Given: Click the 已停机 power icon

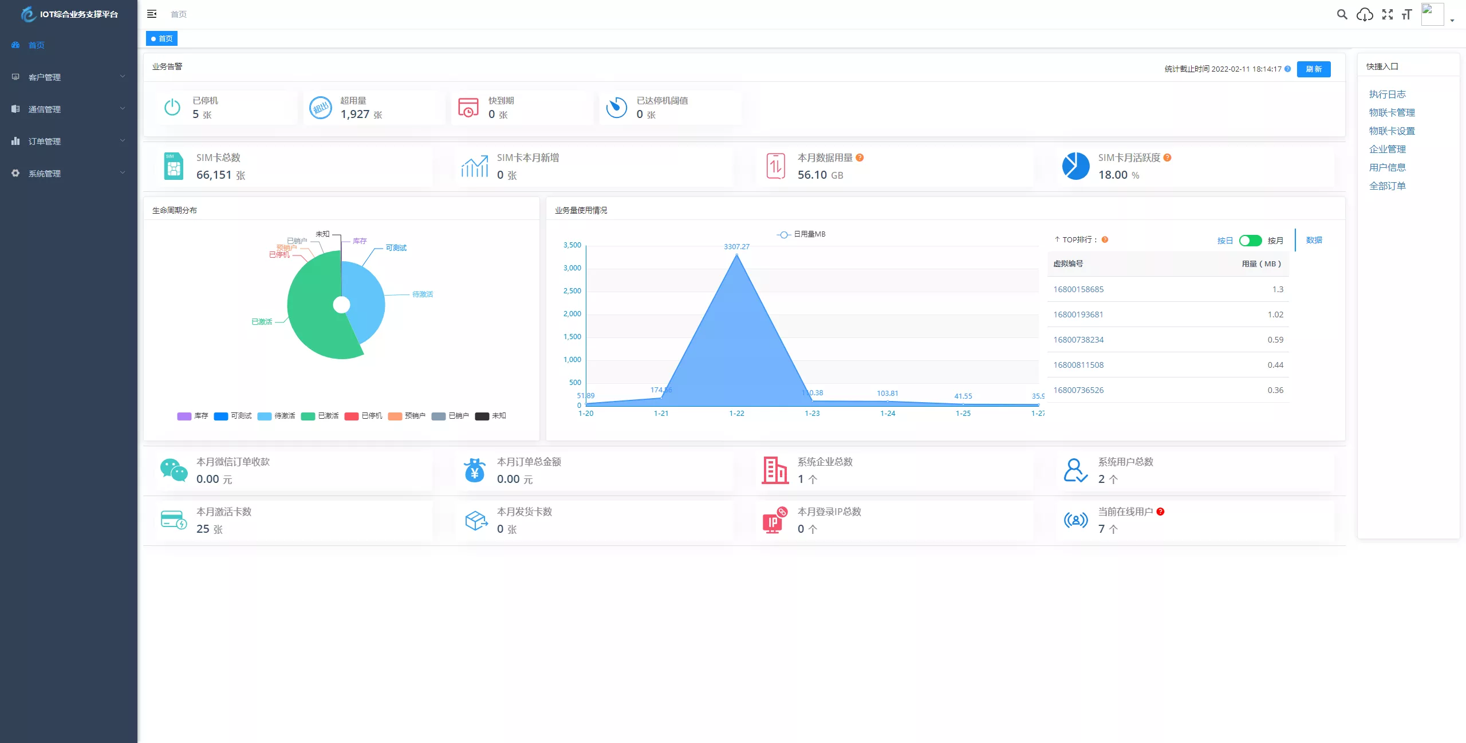Looking at the screenshot, I should 172,107.
